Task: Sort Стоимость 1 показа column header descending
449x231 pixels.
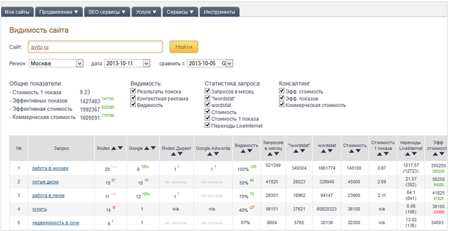Action: pyautogui.click(x=386, y=154)
